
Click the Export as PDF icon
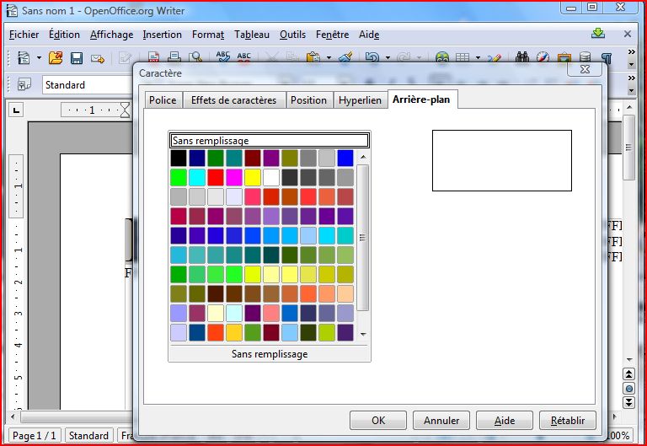[153, 56]
